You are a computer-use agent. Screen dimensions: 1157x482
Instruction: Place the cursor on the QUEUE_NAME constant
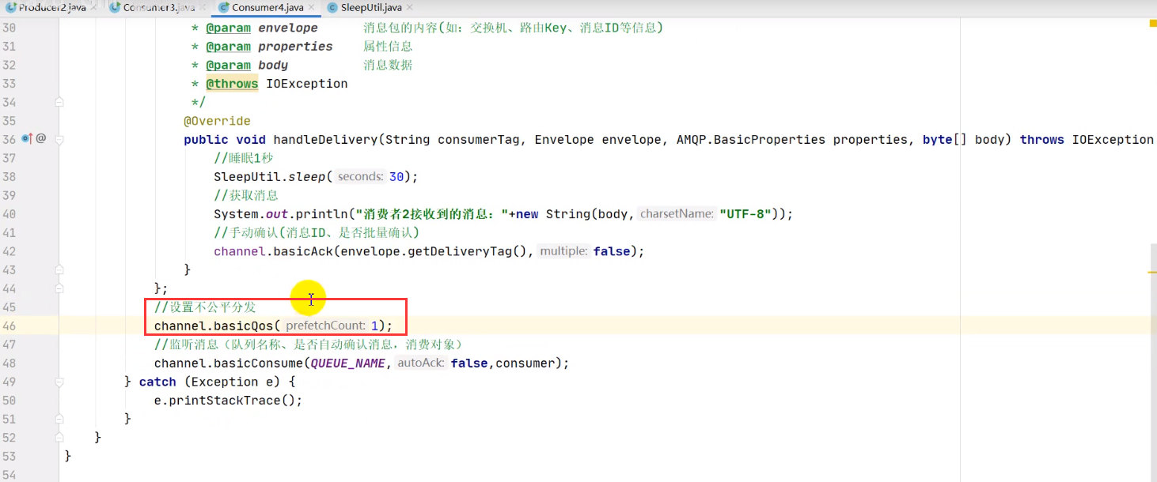[x=347, y=363]
